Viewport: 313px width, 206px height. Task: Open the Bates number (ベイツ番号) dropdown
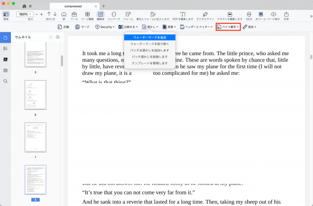click(x=228, y=27)
